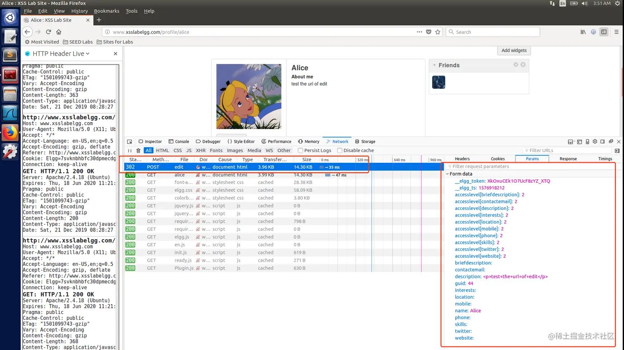Open the Storage tab
Image resolution: width=624 pixels, height=350 pixels.
coord(365,141)
